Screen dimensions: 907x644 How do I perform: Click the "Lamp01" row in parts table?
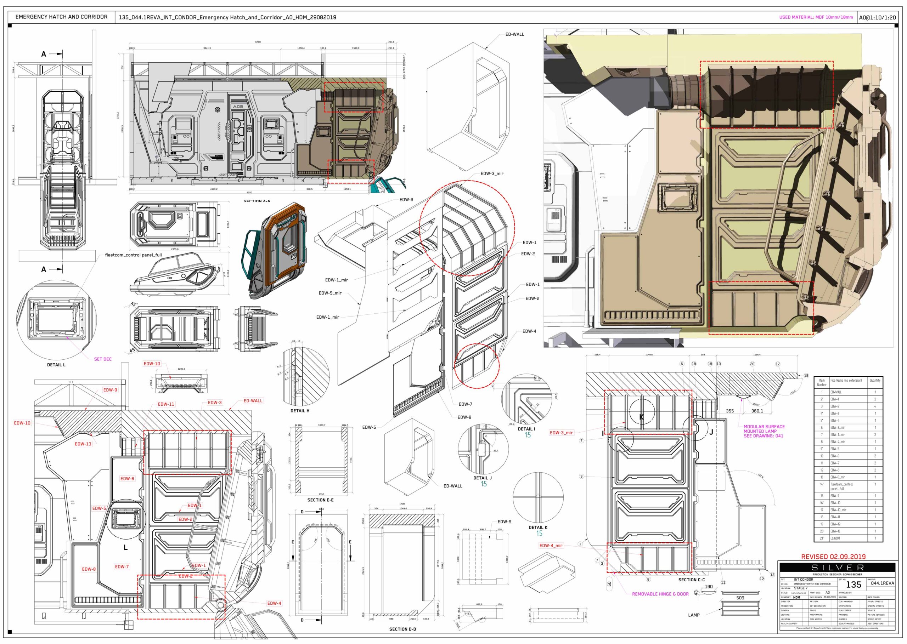pos(848,538)
